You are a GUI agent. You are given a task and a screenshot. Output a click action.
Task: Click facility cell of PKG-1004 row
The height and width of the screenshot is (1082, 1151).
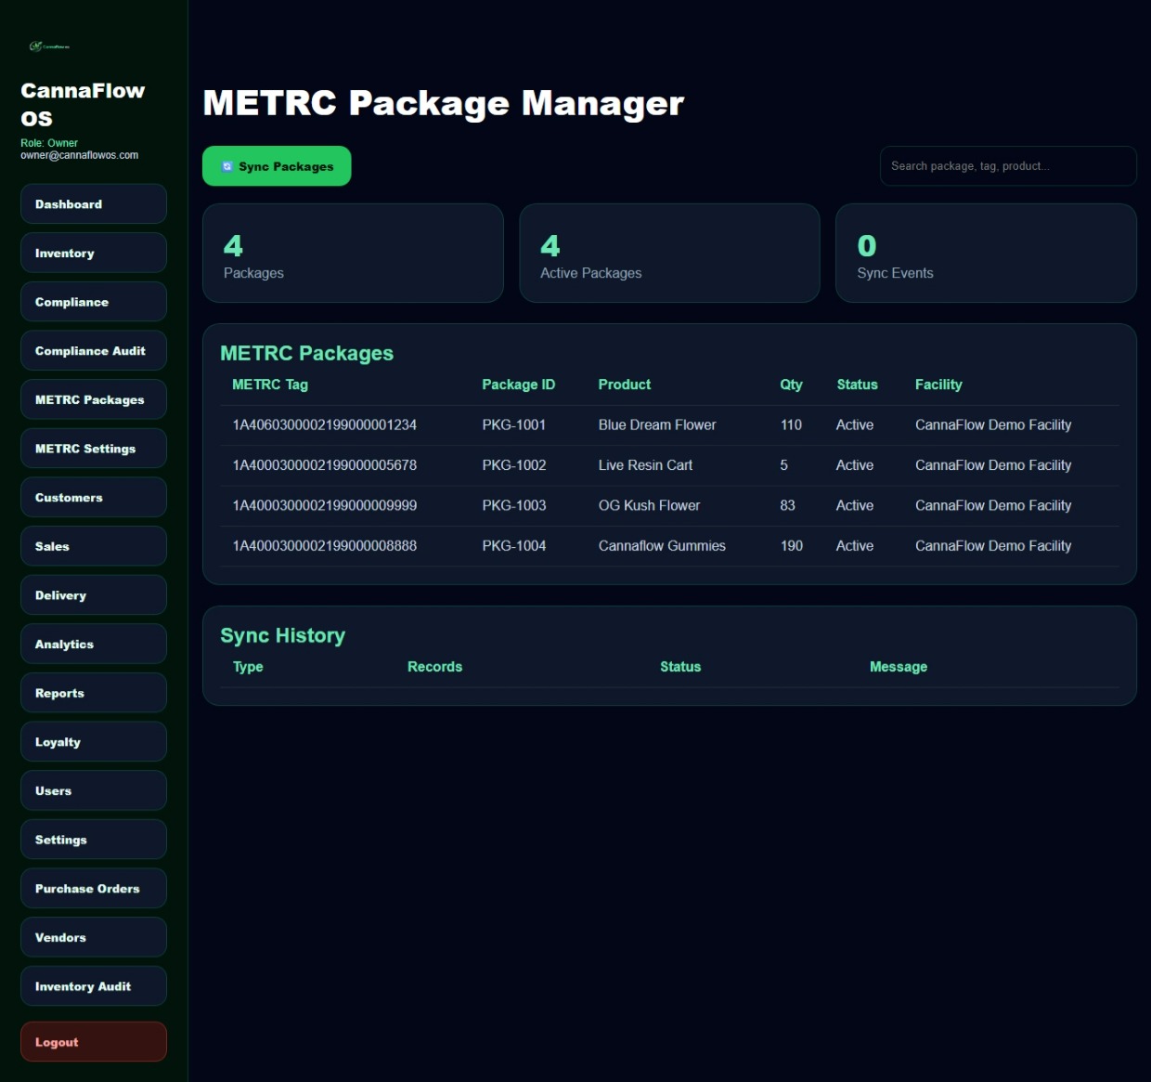pos(993,546)
